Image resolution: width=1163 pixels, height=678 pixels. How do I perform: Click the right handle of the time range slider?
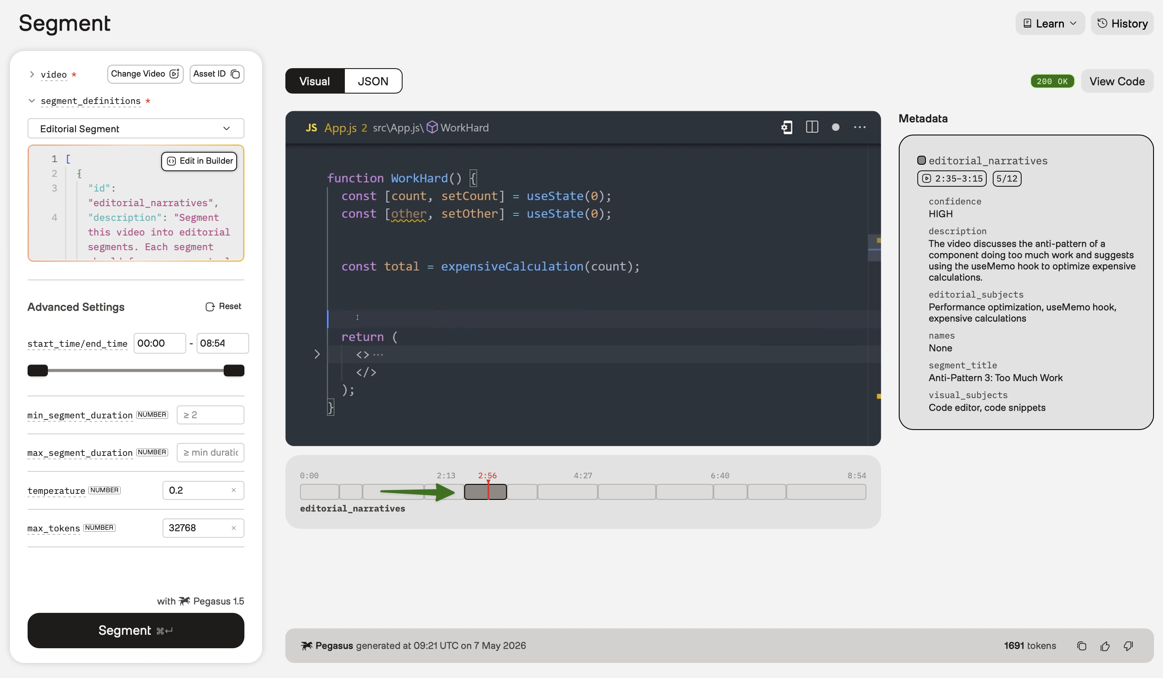coord(234,370)
